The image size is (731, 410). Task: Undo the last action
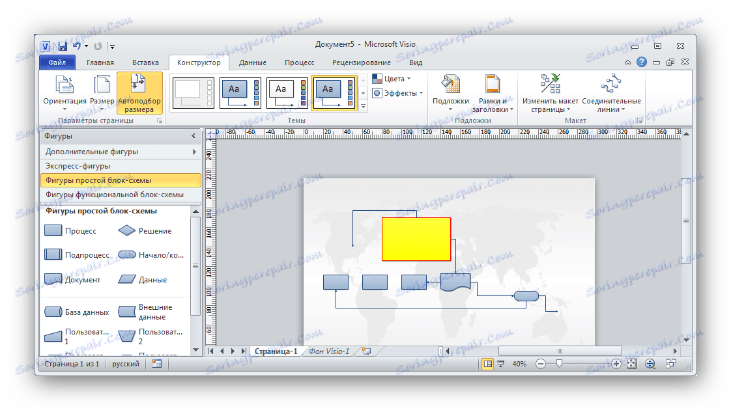(x=76, y=46)
